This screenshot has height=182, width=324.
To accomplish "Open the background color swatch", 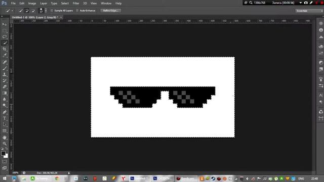I will click(6, 156).
